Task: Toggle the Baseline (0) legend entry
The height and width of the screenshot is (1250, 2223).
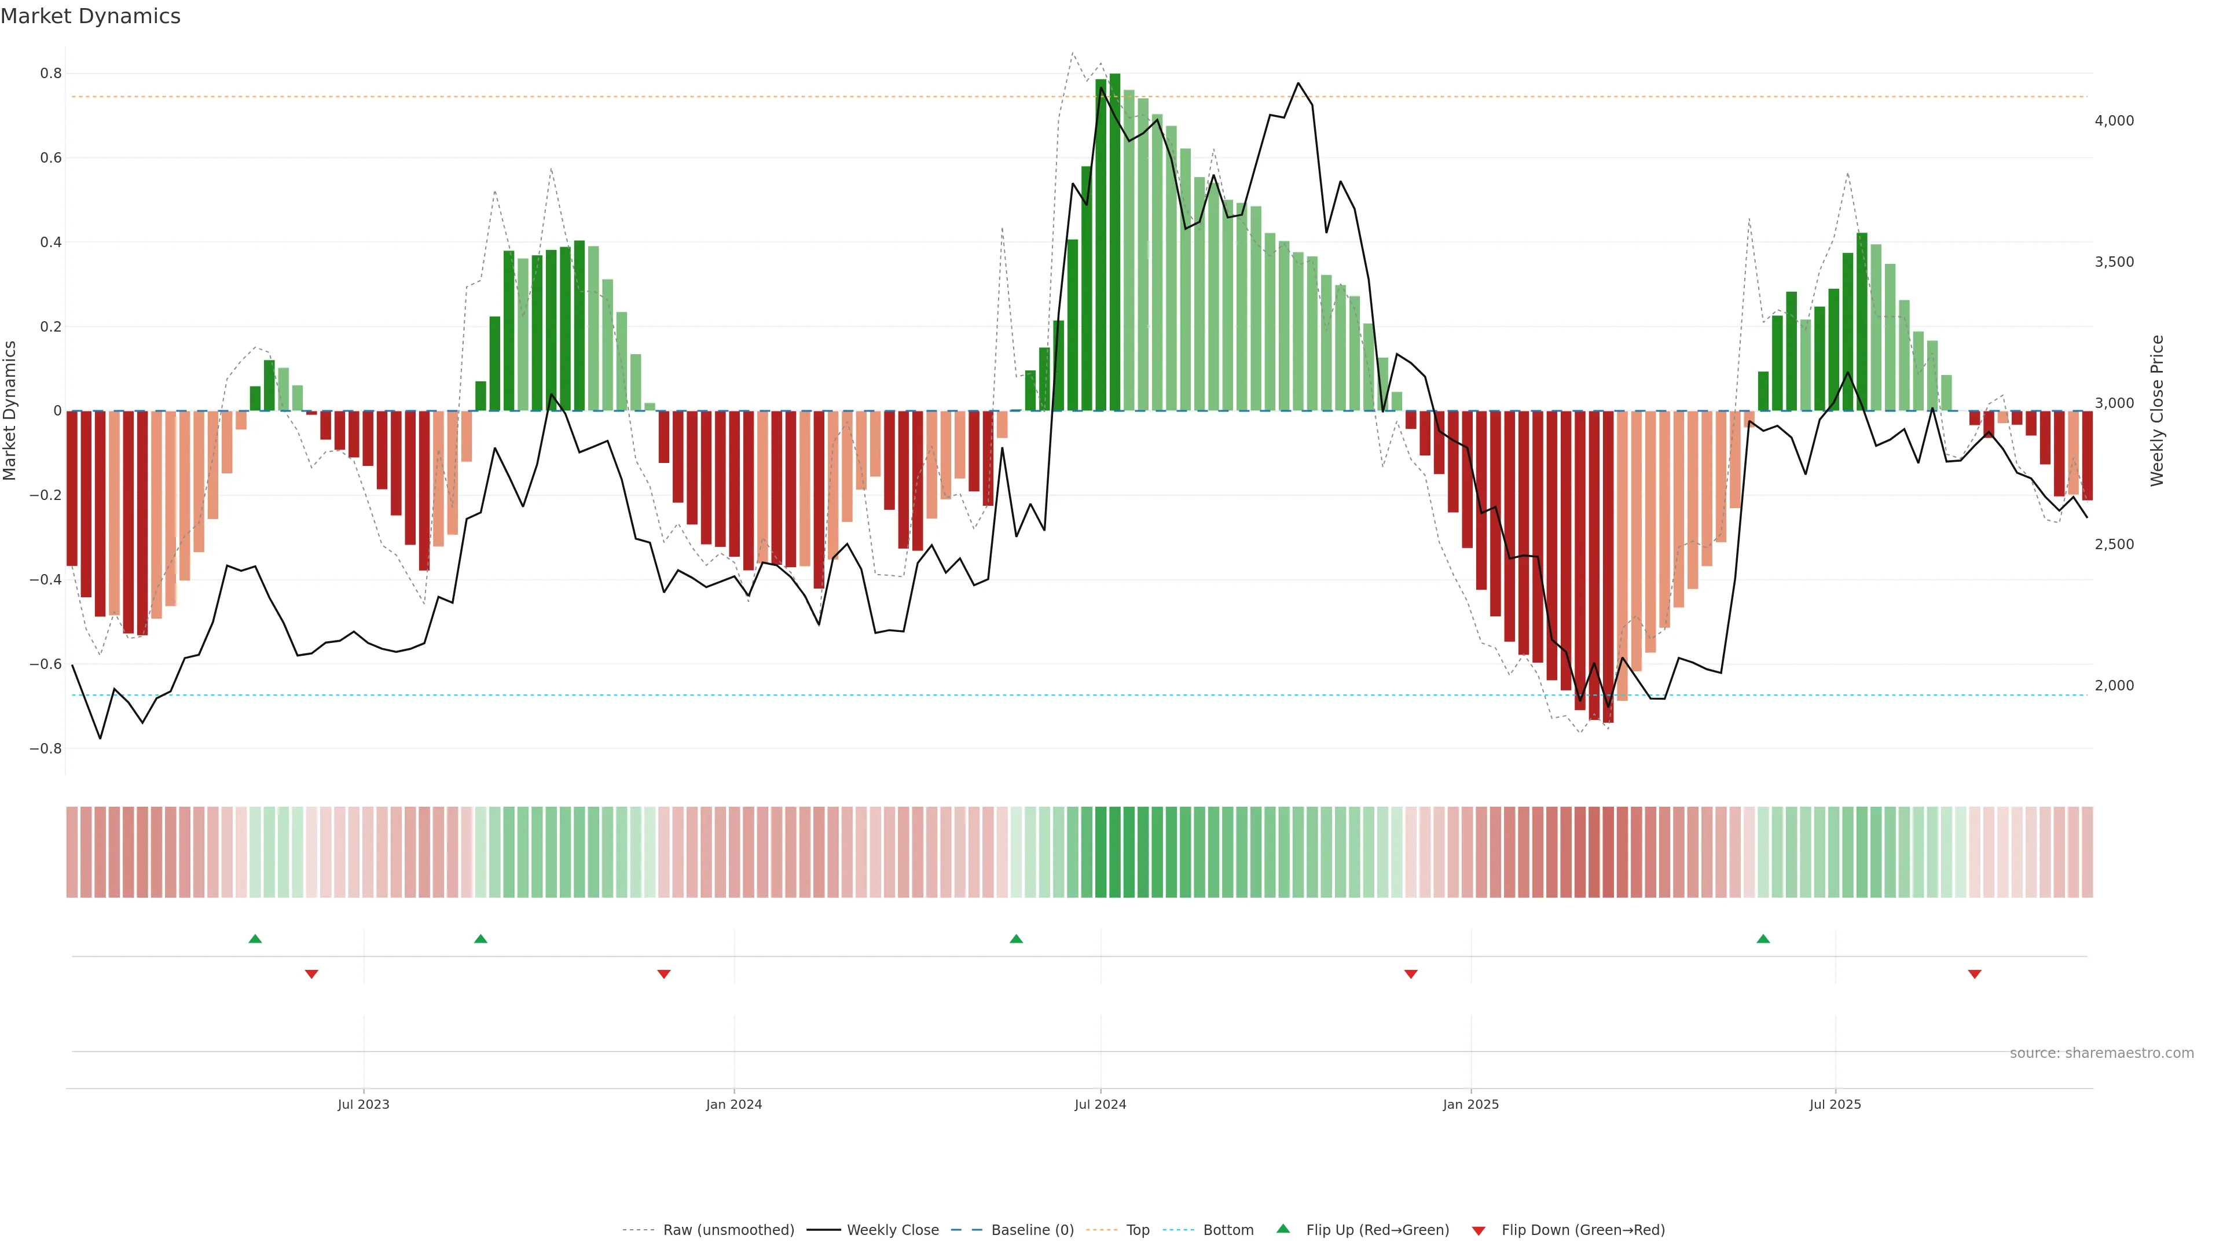Action: point(1032,1230)
